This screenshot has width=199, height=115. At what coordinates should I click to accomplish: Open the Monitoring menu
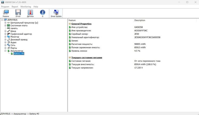(x=26, y=6)
